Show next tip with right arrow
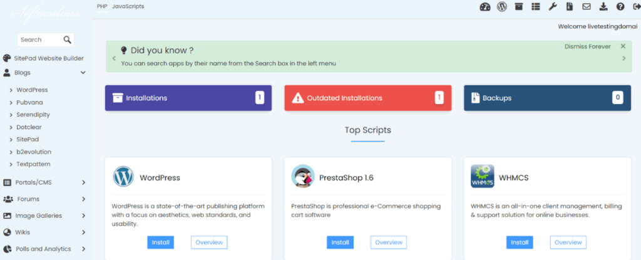Screen dimensions: 641x260 pyautogui.click(x=624, y=58)
